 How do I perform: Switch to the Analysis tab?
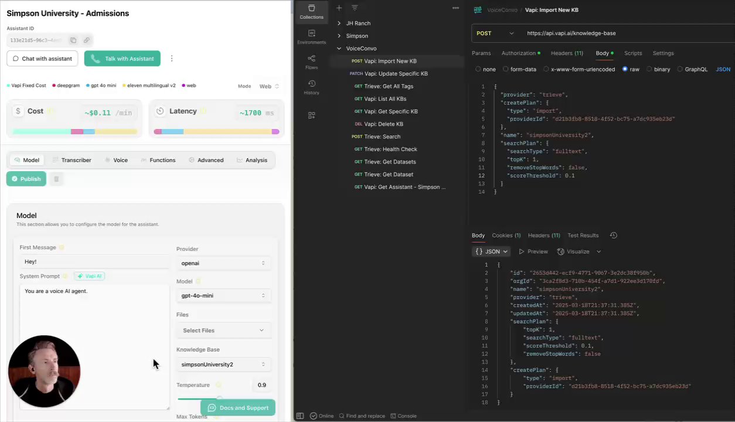[252, 160]
